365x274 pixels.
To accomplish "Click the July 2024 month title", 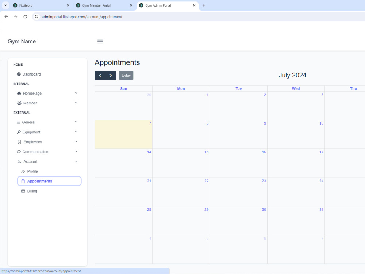I will [292, 75].
